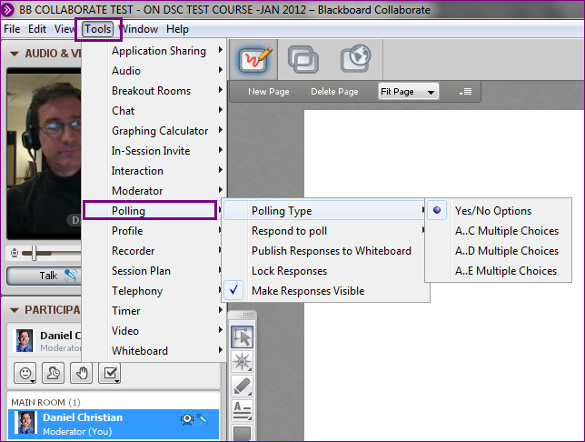
Task: Toggle Lock Responses in Polling menu
Action: [x=325, y=271]
